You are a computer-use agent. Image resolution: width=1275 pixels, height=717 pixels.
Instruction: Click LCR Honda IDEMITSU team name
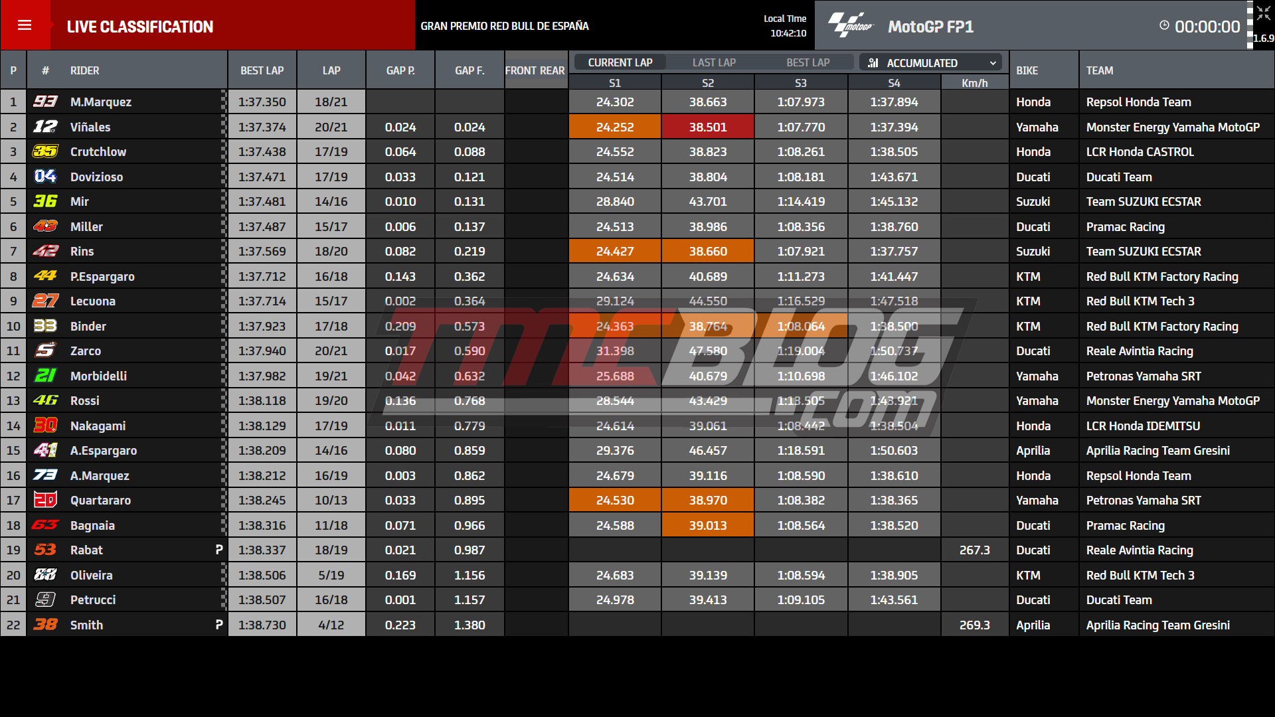[x=1143, y=426]
